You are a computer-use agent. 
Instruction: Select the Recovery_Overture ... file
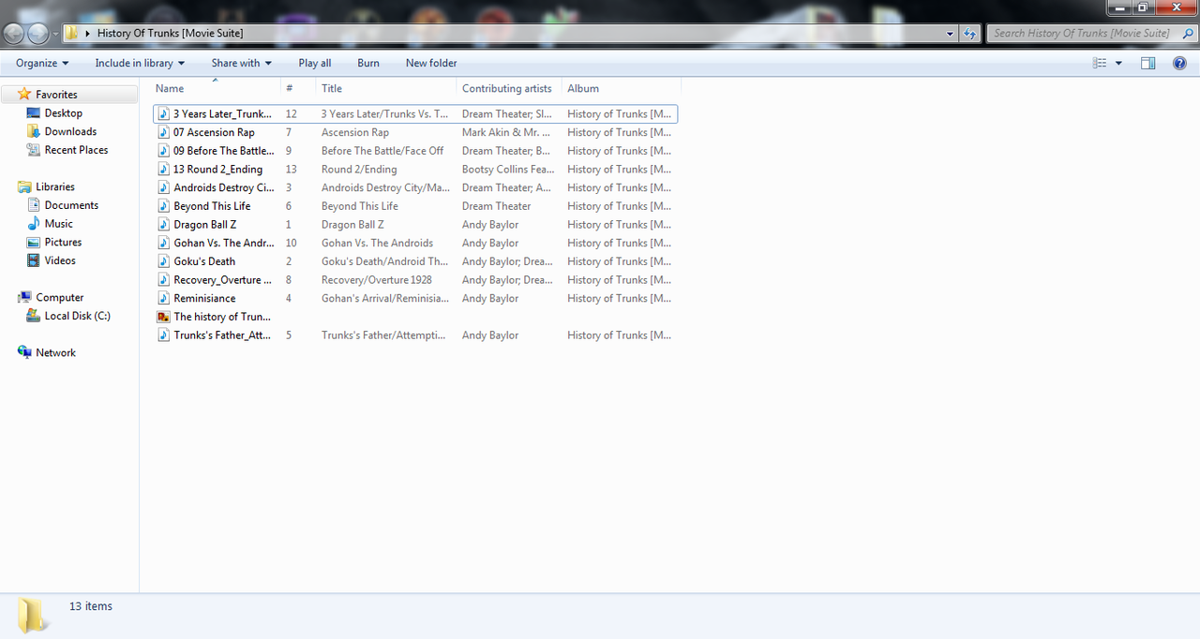tap(415, 279)
